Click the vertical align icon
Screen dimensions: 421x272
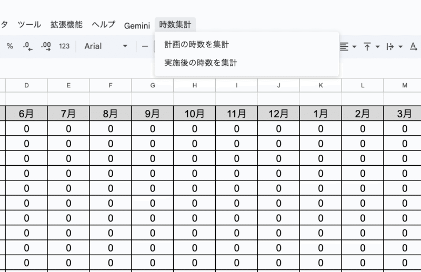[x=367, y=46]
